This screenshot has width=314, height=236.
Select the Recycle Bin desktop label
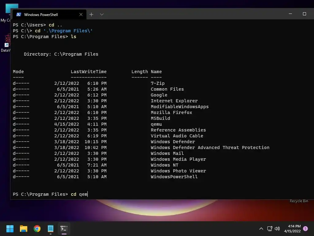(299, 201)
